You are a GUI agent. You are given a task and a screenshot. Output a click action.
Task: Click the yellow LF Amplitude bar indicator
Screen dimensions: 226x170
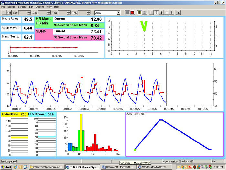tap(20, 137)
